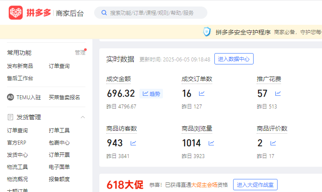This screenshot has height=192, width=322.
Task: Click the 进入数据中心 button
Action: [234, 59]
